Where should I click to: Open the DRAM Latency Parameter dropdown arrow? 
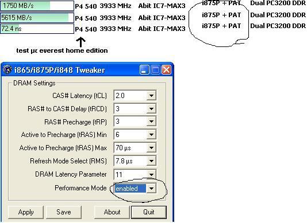tap(151, 174)
